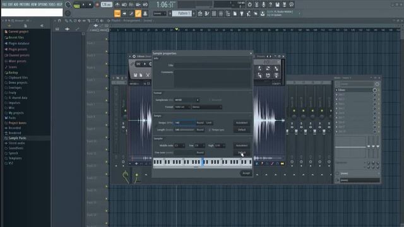The width and height of the screenshot is (404, 227).
Task: Expand the My projects folder in browser
Action: click(16, 113)
